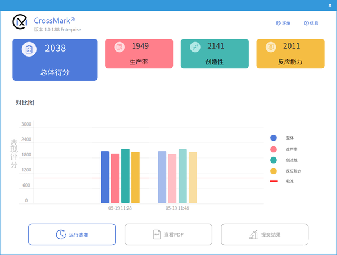Run the benchmark with 运行基准
Screen dimensions: 337x255
tap(72, 234)
